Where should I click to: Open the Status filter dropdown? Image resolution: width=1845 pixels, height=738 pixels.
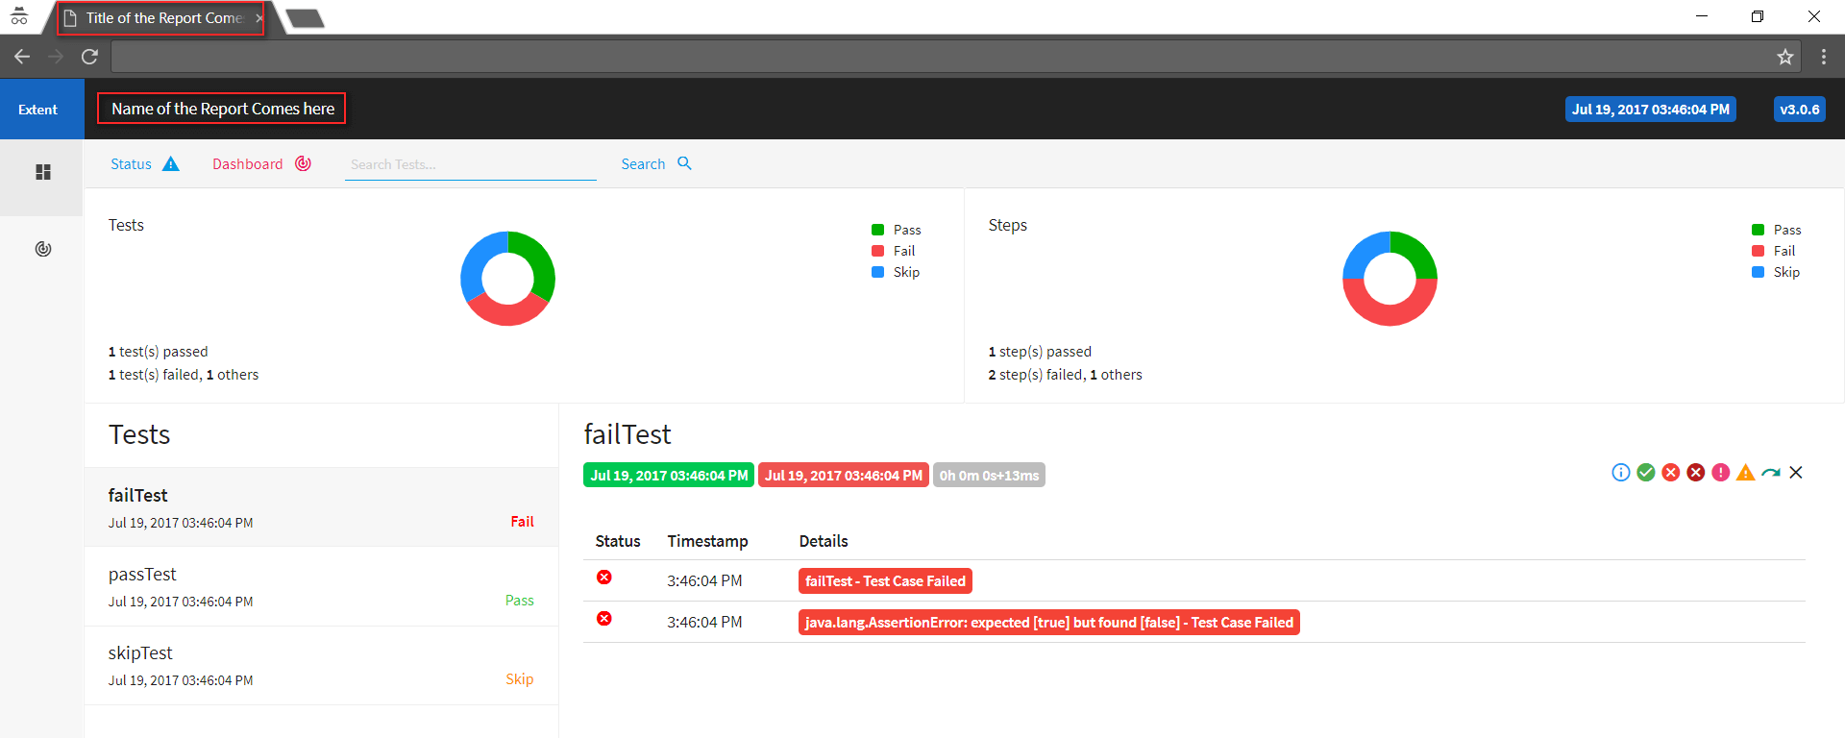[144, 163]
